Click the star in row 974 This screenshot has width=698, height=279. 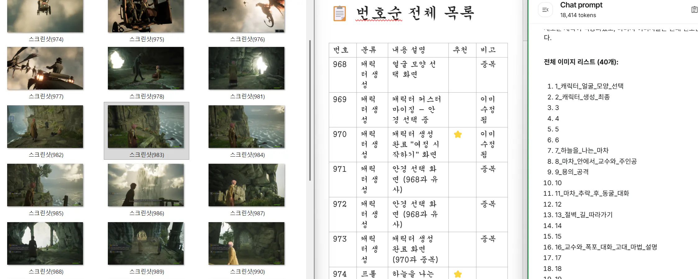pyautogui.click(x=458, y=274)
